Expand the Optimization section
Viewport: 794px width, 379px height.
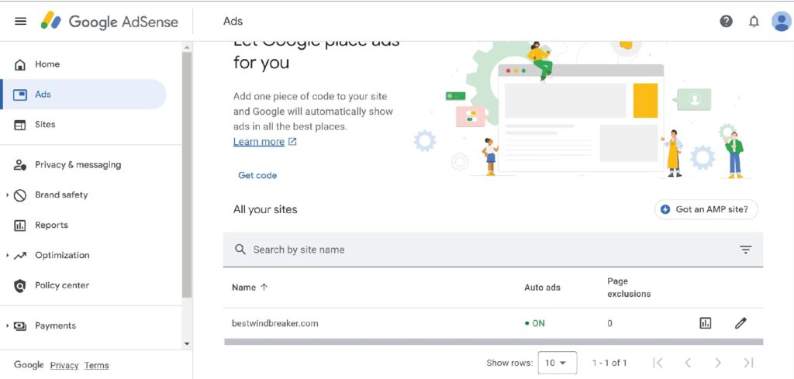click(8, 256)
